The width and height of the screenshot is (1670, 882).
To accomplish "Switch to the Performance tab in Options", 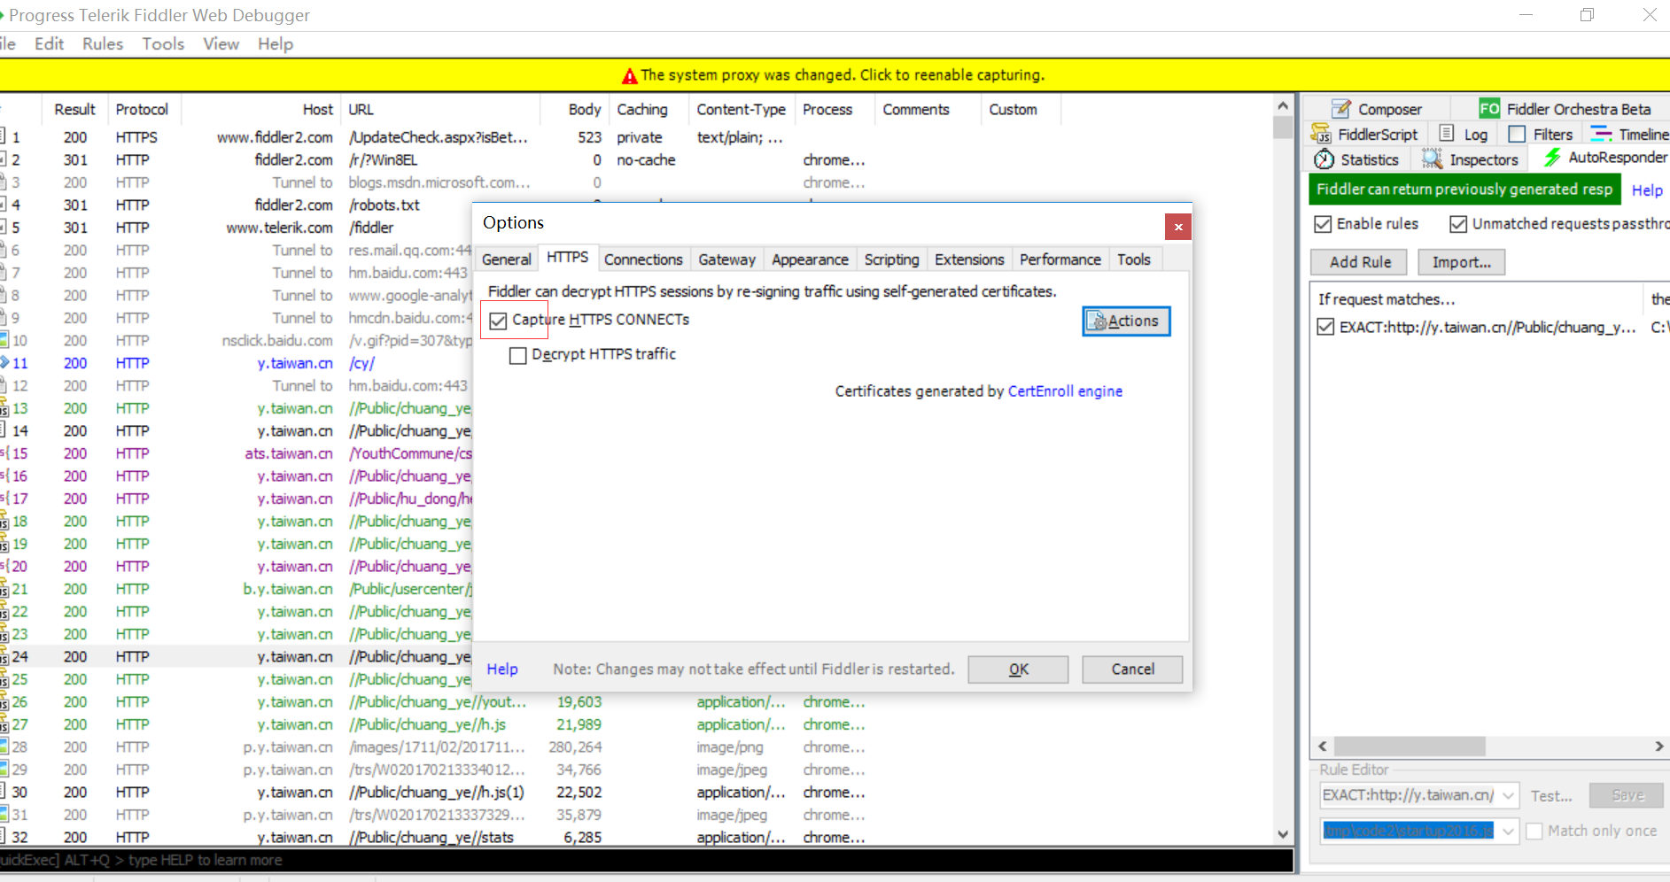I will point(1060,259).
